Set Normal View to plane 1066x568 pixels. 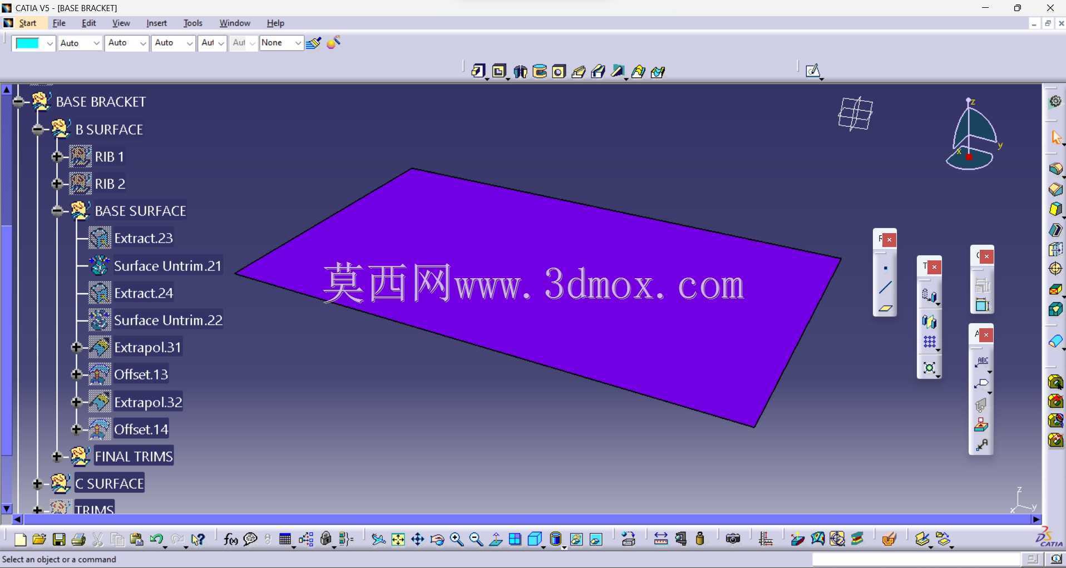point(495,539)
